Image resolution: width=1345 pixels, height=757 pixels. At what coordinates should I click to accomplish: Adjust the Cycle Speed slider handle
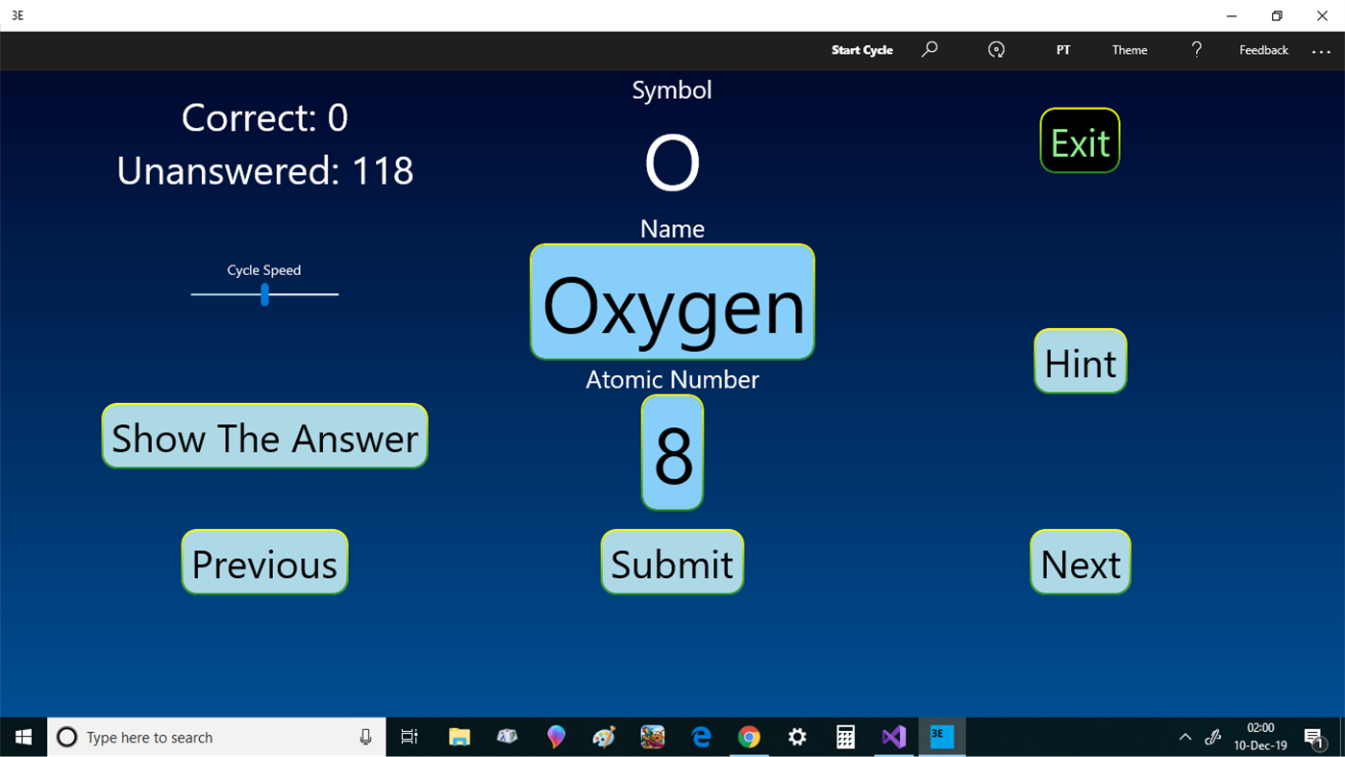pos(264,295)
